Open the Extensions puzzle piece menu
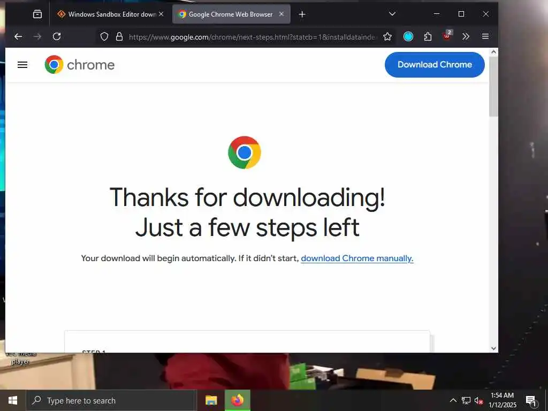548x411 pixels. coord(428,36)
